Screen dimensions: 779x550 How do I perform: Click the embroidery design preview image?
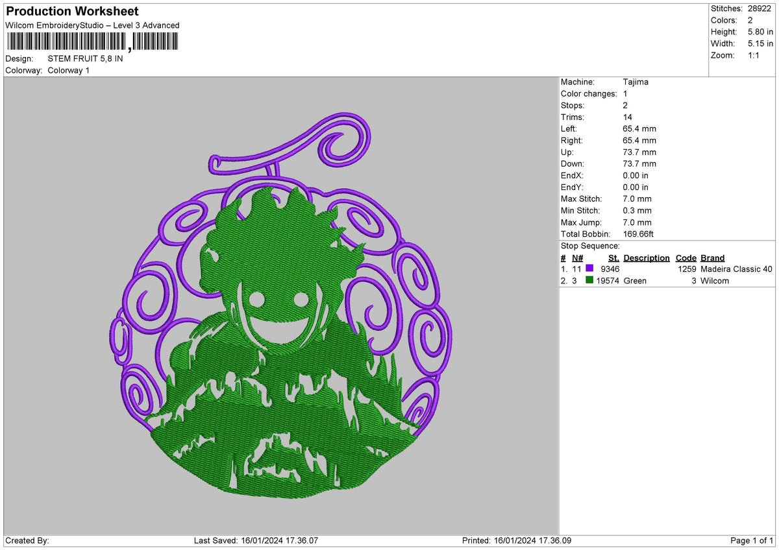point(281,306)
